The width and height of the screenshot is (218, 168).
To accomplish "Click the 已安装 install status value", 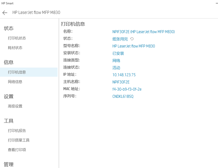I will point(118,53).
